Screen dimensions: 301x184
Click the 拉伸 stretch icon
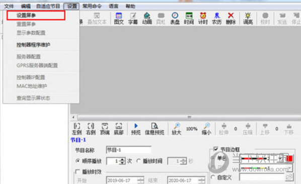coord(224,129)
